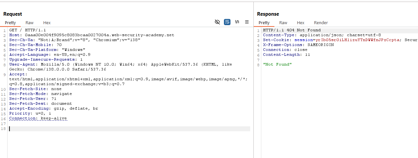Open the Request hamburger options menu
The height and width of the screenshot is (158, 418).
click(x=247, y=22)
